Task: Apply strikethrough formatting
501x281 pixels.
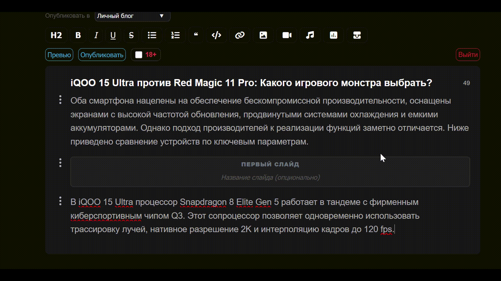Action: [131, 35]
